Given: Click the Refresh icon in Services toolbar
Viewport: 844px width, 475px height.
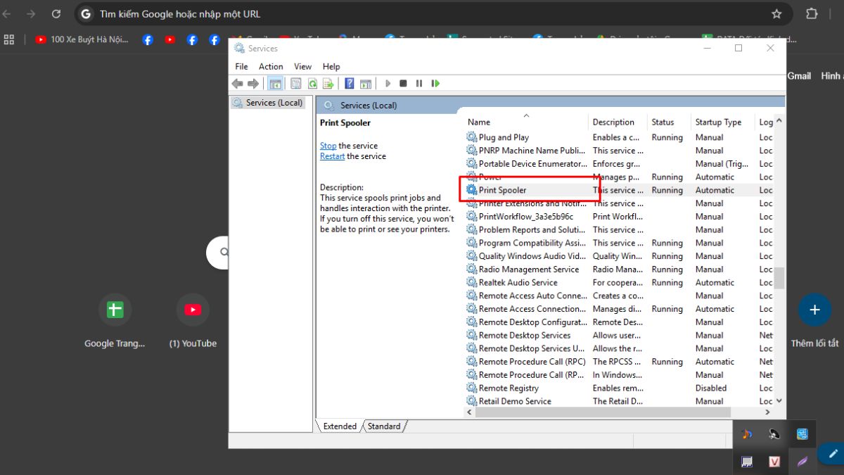Looking at the screenshot, I should pyautogui.click(x=312, y=84).
